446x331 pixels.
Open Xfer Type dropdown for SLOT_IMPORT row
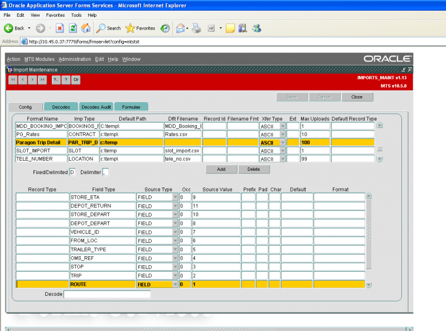[283, 151]
